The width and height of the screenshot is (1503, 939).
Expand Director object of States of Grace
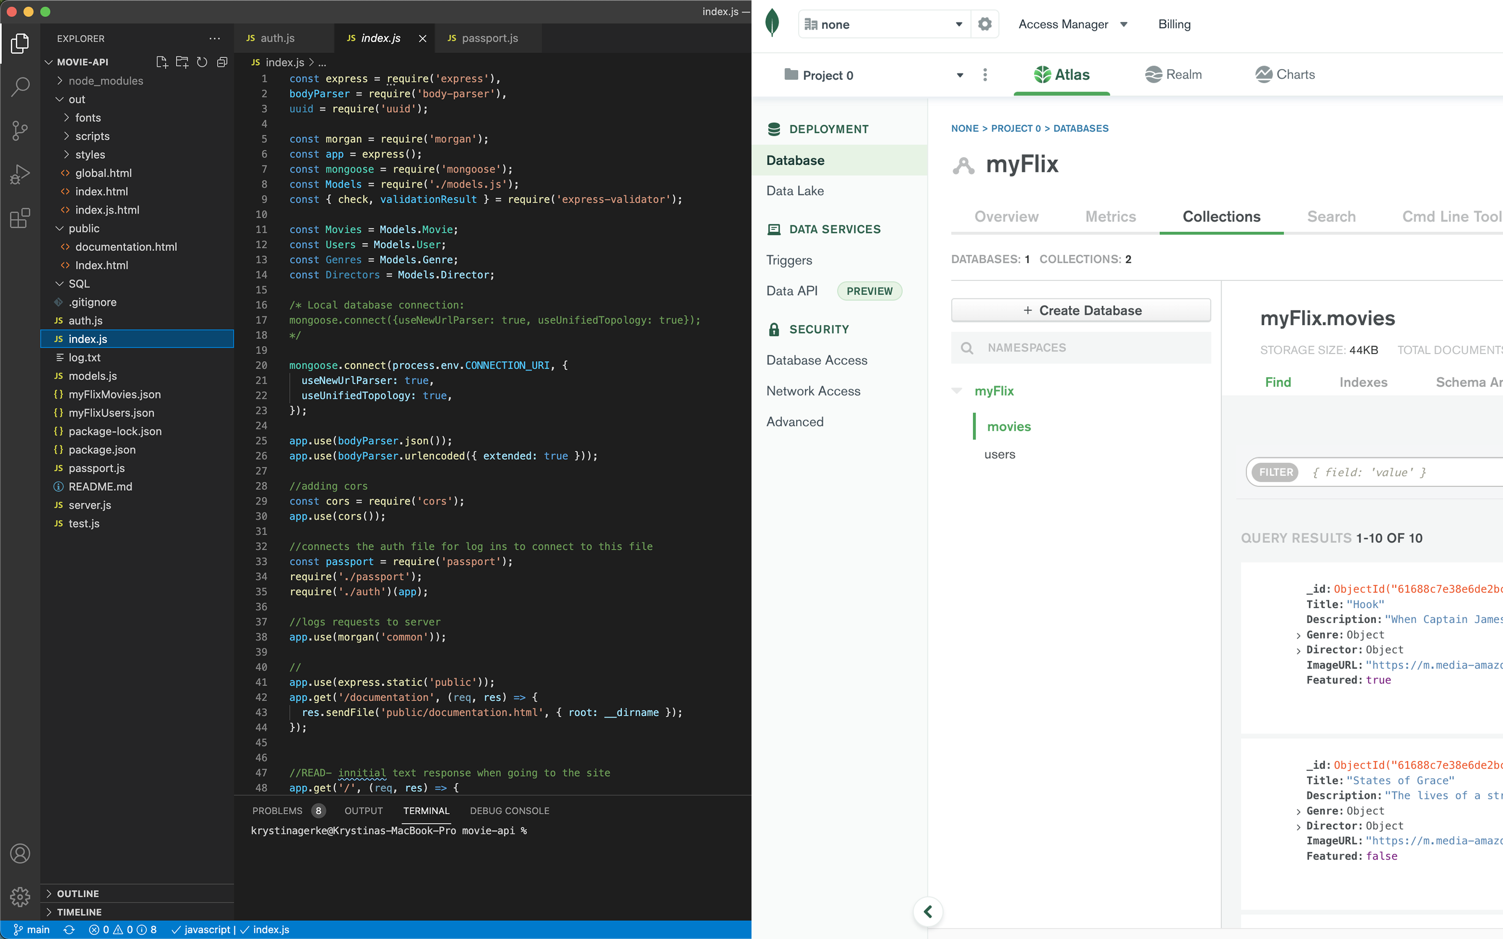click(1298, 827)
